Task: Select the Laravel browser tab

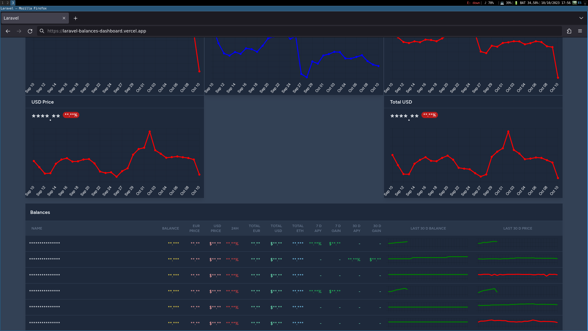Action: pos(31,18)
